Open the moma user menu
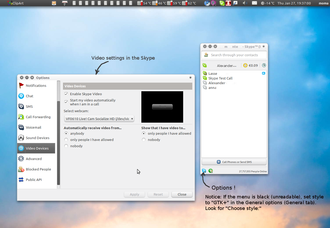This screenshot has height=228, width=330. tap(324, 3)
